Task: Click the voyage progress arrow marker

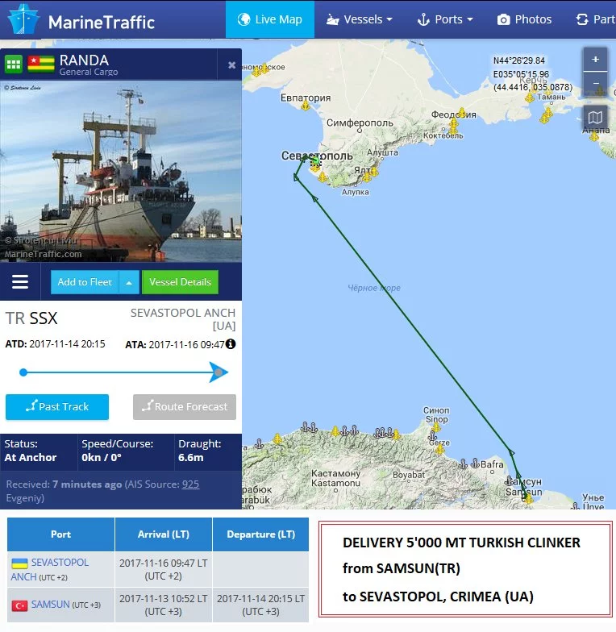Action: 219,372
